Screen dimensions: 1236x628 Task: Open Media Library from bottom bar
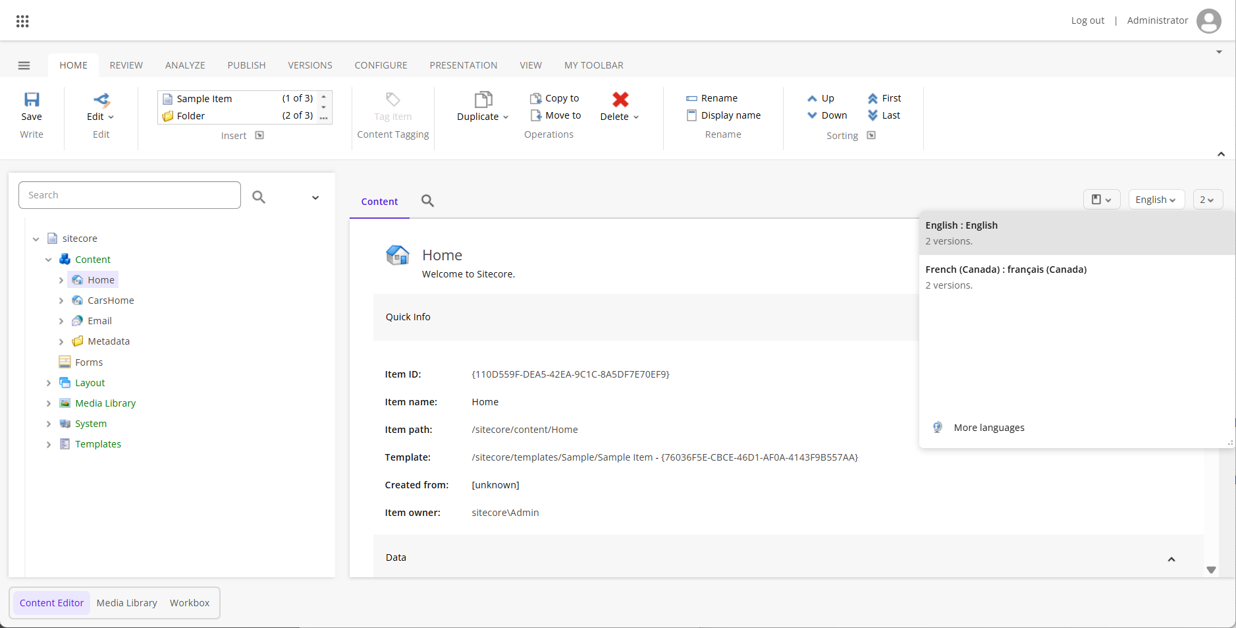tap(127, 603)
